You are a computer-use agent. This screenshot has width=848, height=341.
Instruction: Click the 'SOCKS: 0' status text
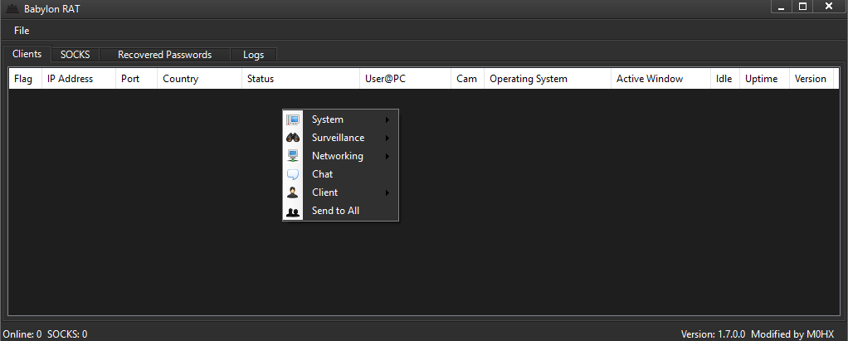point(67,334)
